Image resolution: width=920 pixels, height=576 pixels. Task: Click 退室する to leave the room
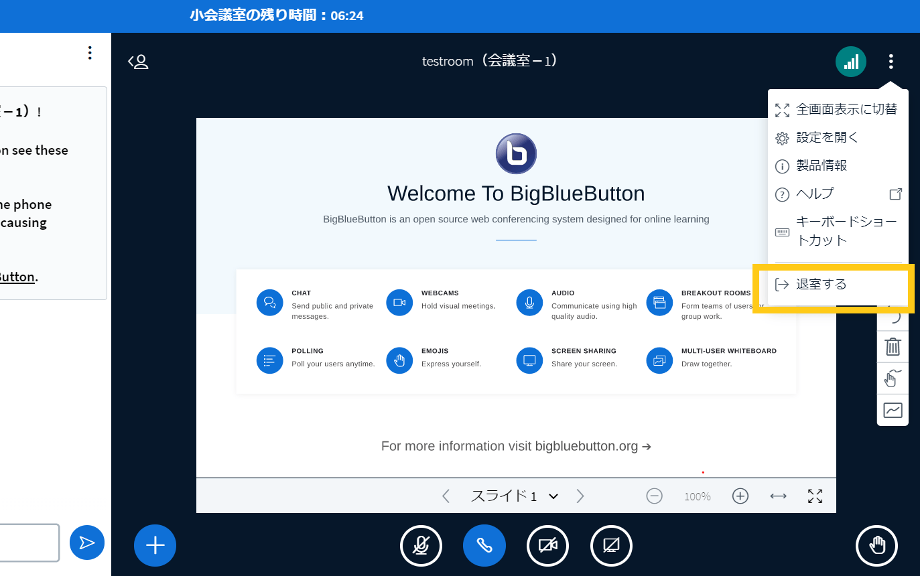click(x=838, y=285)
